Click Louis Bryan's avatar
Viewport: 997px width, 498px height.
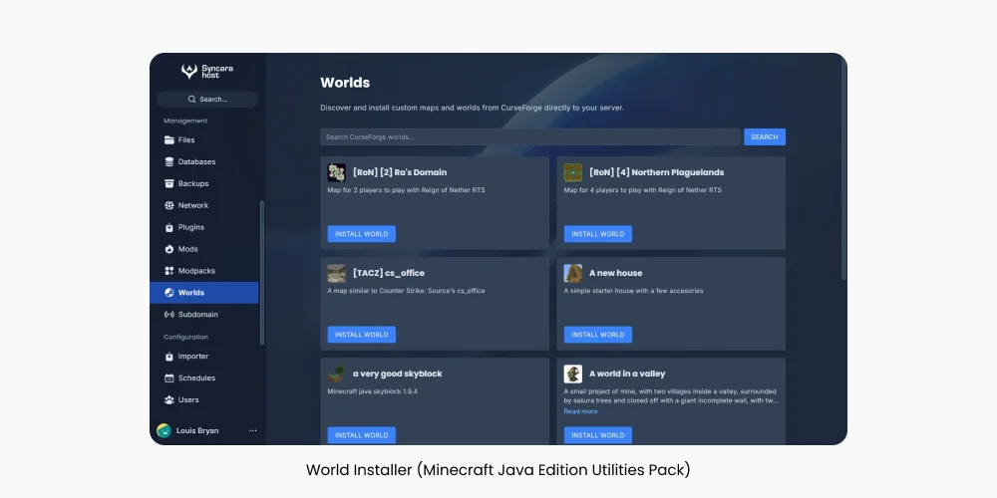tap(164, 430)
